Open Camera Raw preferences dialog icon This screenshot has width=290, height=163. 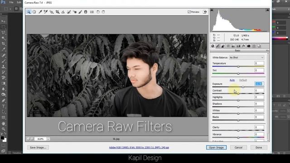[x=92, y=12]
